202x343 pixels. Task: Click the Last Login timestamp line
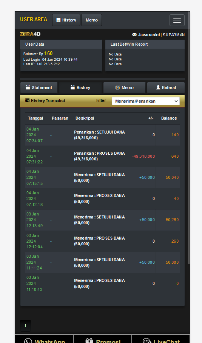[x=50, y=60]
